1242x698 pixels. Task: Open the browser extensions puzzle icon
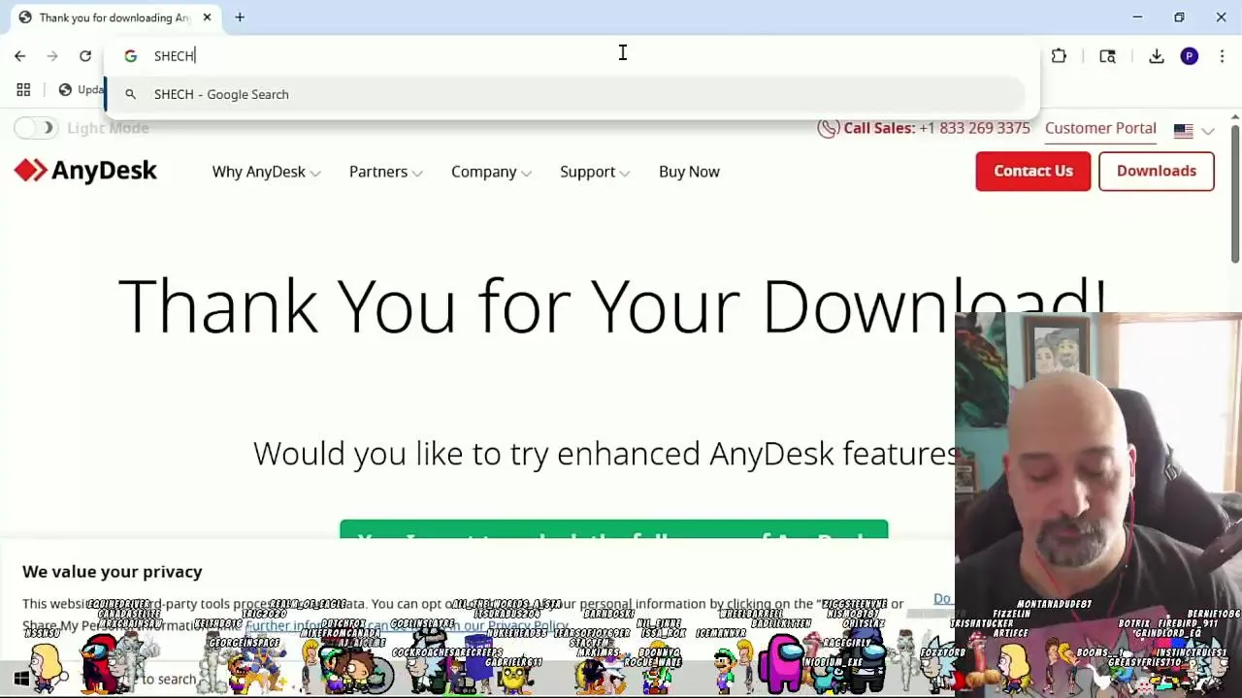[x=1059, y=56]
